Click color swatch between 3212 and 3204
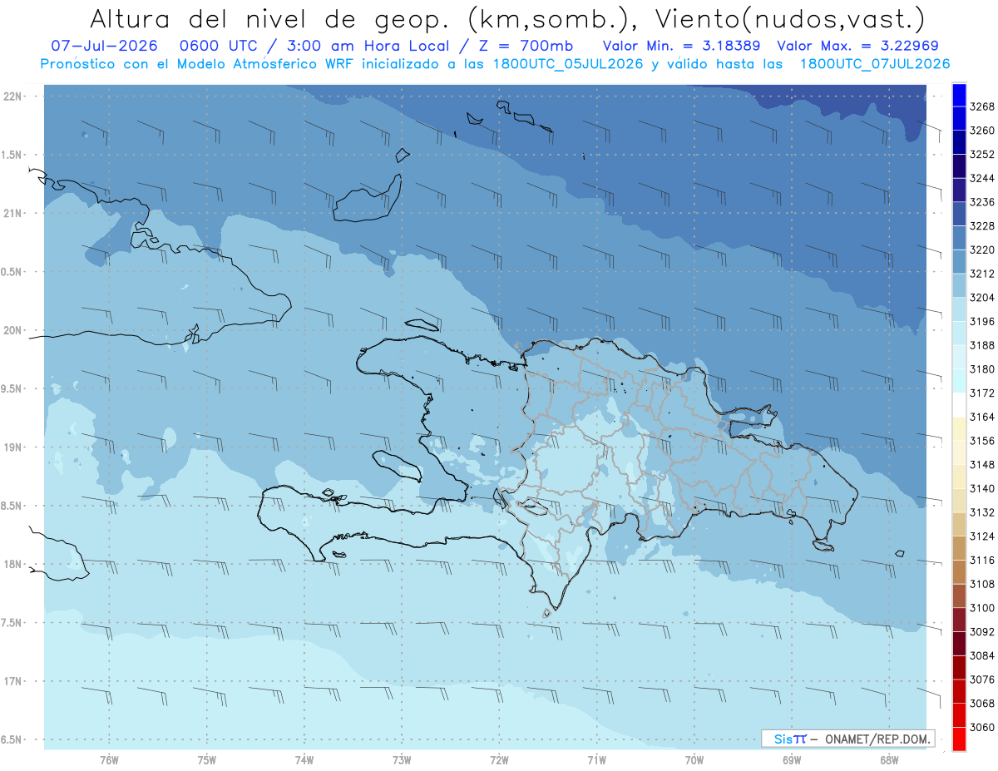 point(959,285)
